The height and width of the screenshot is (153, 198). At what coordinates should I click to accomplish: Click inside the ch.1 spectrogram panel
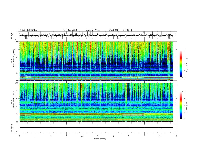[x=96, y=61]
